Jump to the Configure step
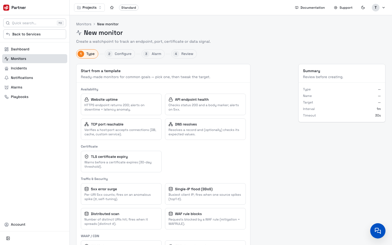This screenshot has width=392, height=245. coord(120,54)
